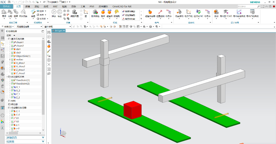Collapse the 基本机电对象 folder
Screen dimensions: 276x144
(8, 39)
